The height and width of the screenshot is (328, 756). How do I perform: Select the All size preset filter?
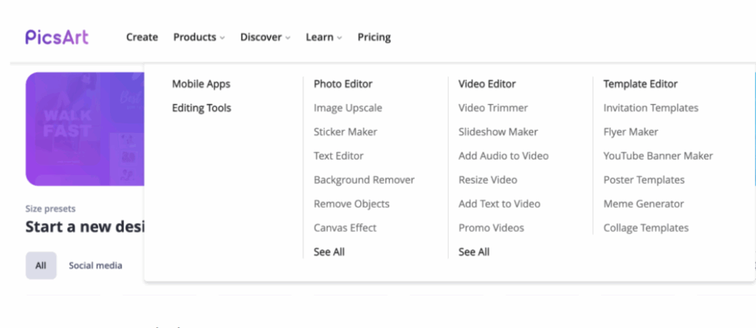coord(41,265)
